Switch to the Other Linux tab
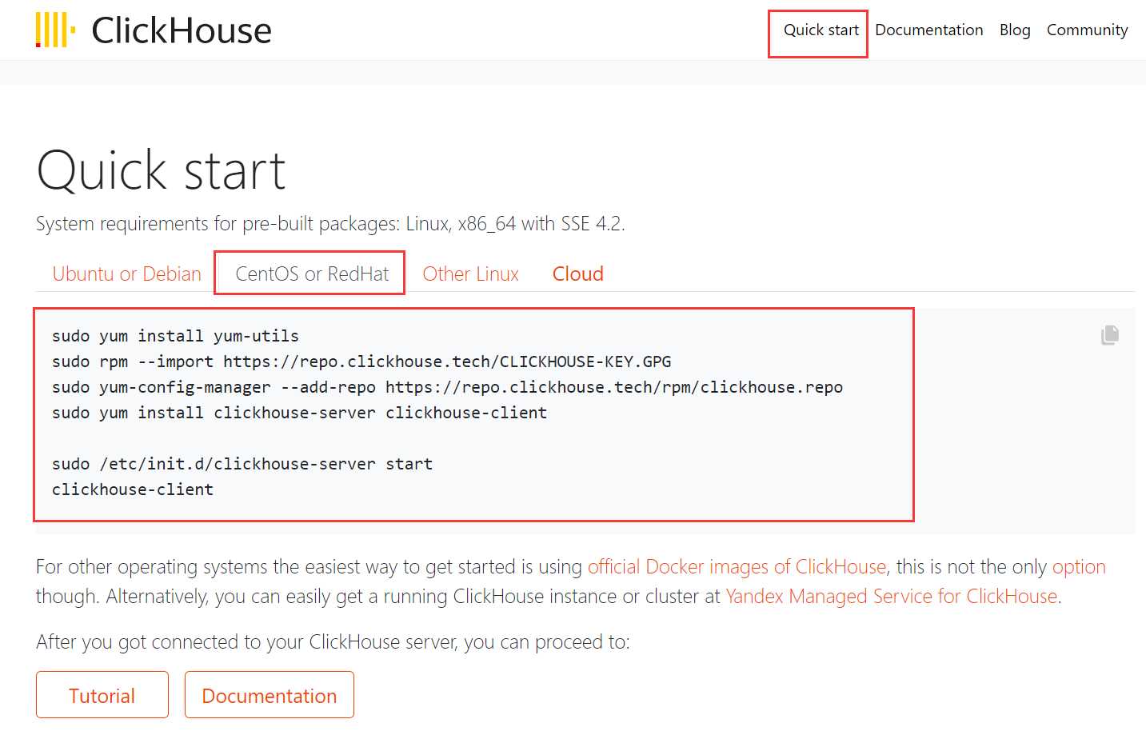The width and height of the screenshot is (1146, 735). (x=471, y=274)
